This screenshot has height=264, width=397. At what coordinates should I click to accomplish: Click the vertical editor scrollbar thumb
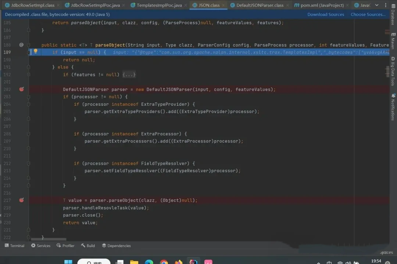(387, 71)
